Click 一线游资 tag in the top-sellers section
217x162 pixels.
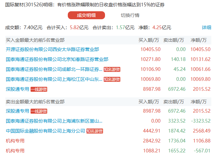(39, 111)
